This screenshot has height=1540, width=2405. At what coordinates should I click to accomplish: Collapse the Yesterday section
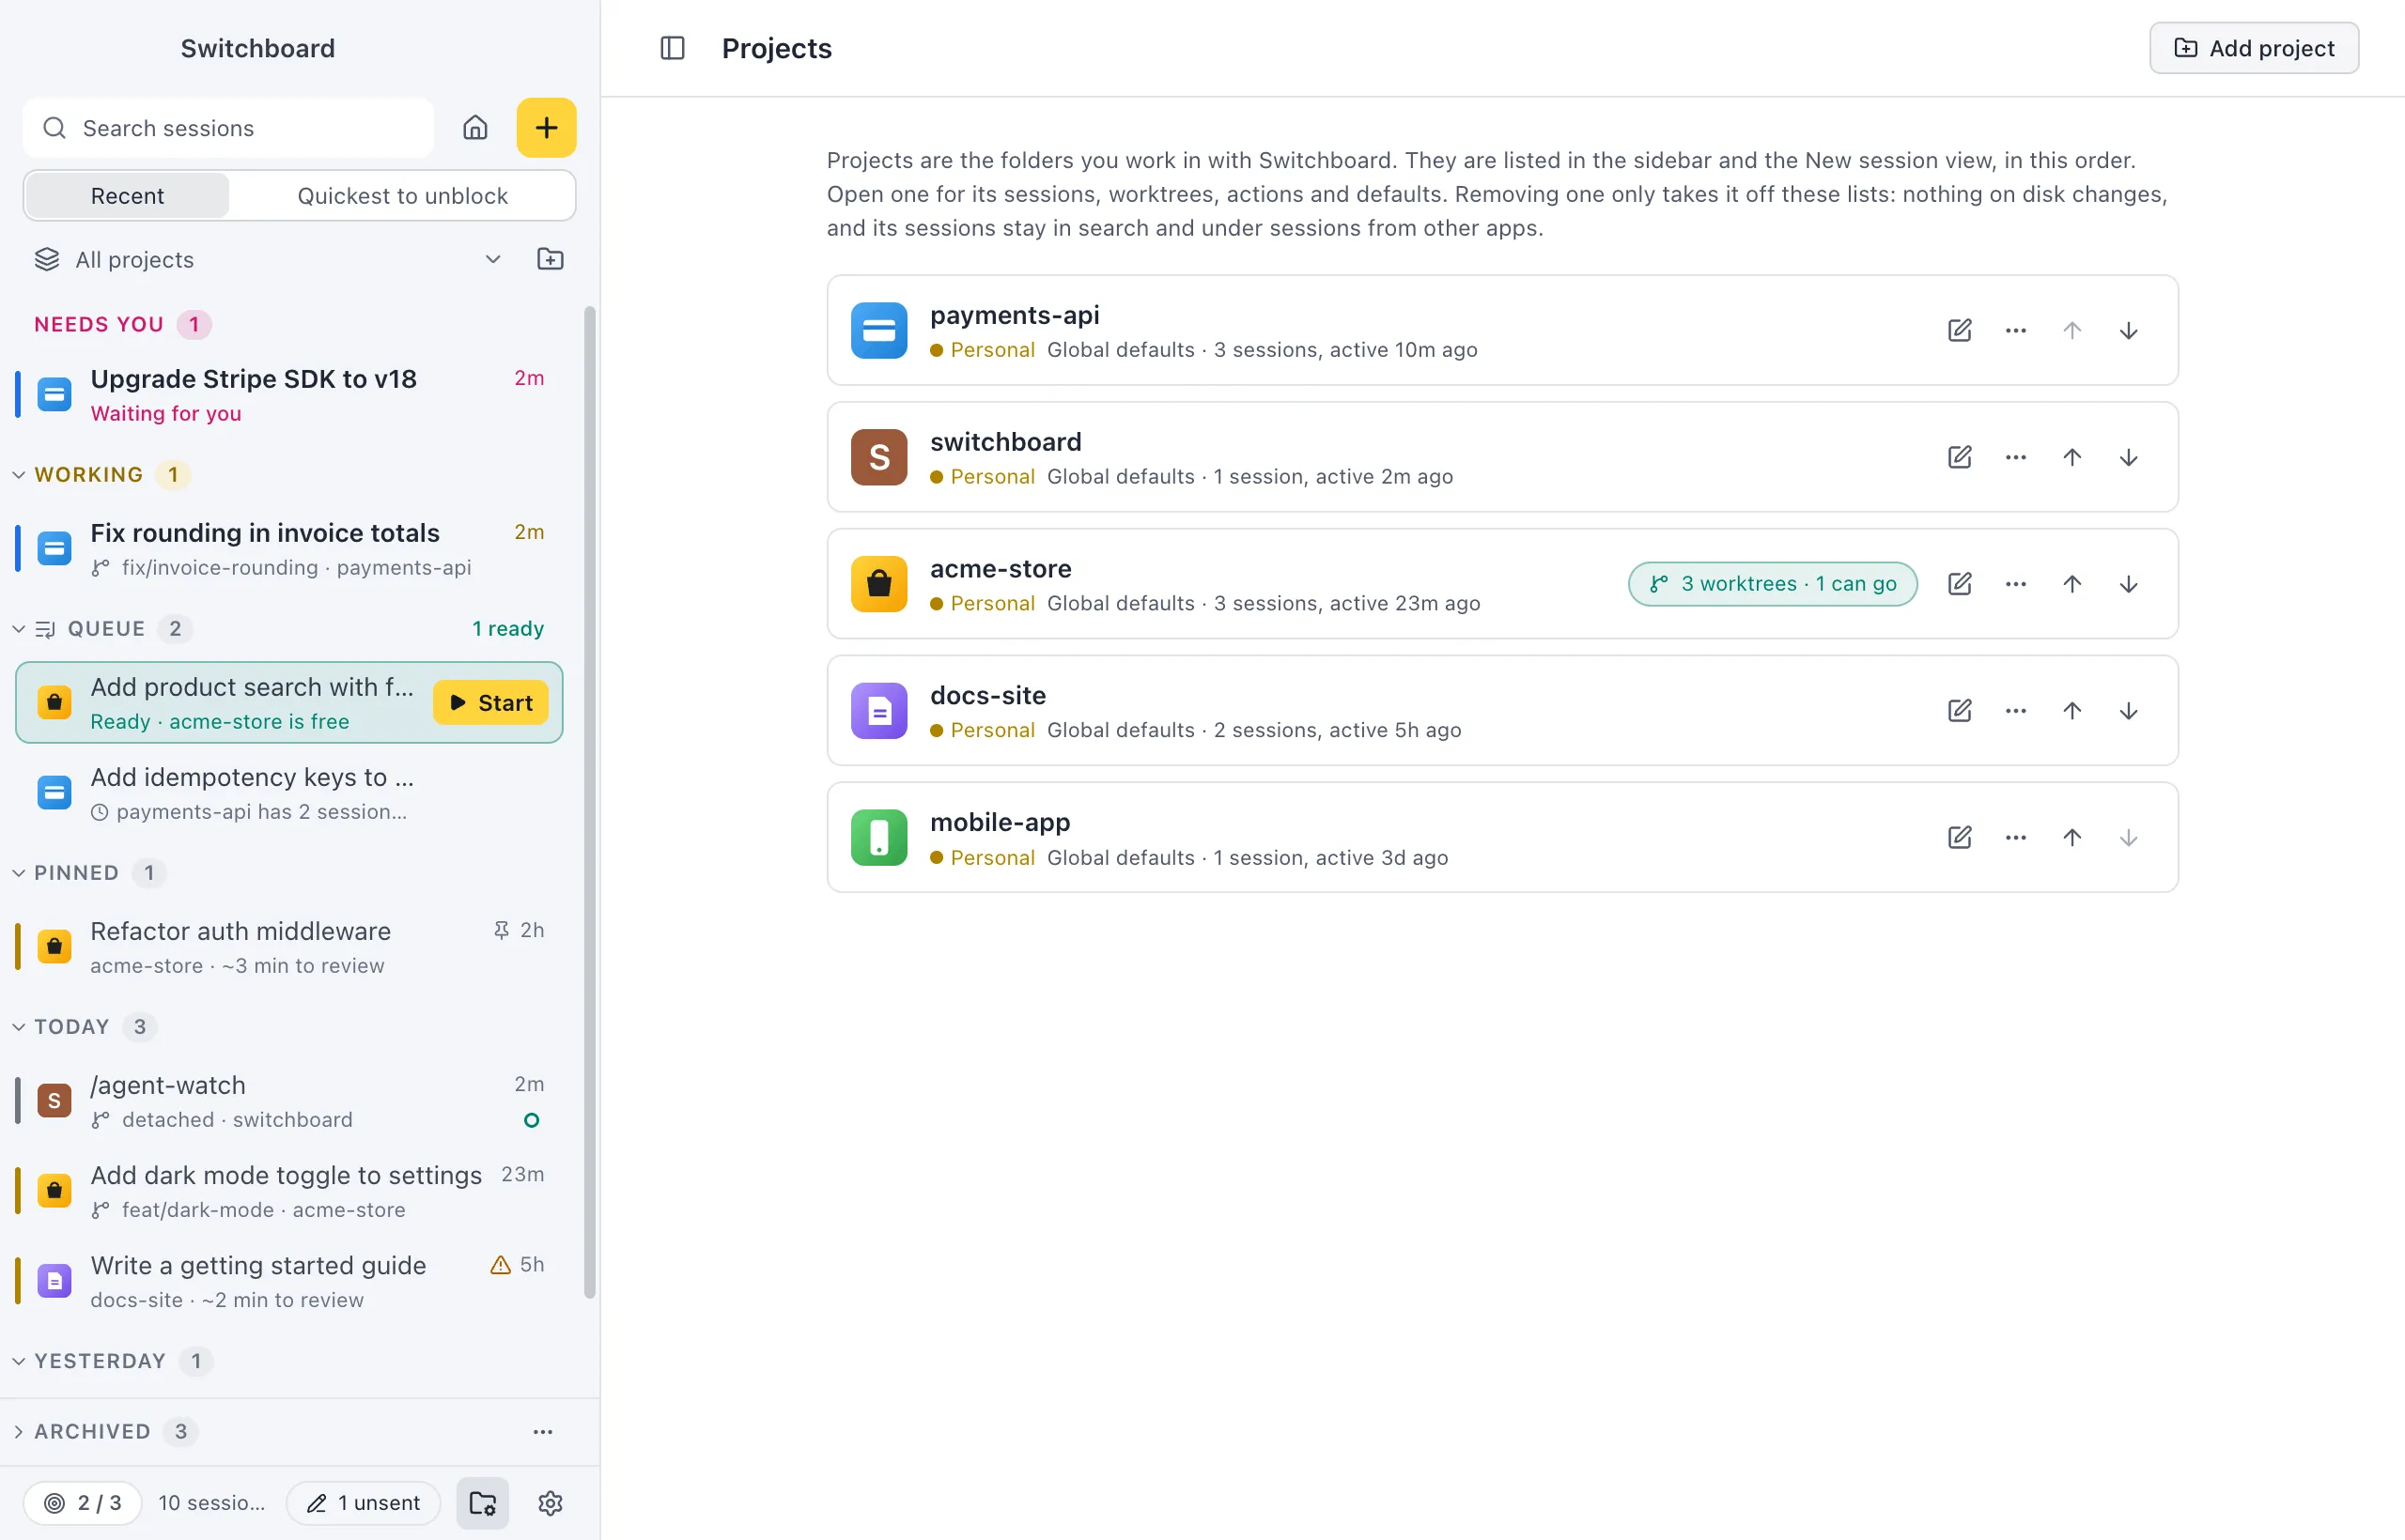[x=18, y=1361]
